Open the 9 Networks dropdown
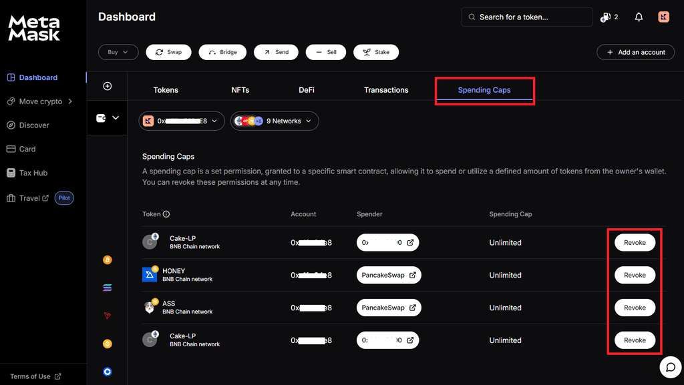Screen dimensions: 684x385 coord(275,121)
